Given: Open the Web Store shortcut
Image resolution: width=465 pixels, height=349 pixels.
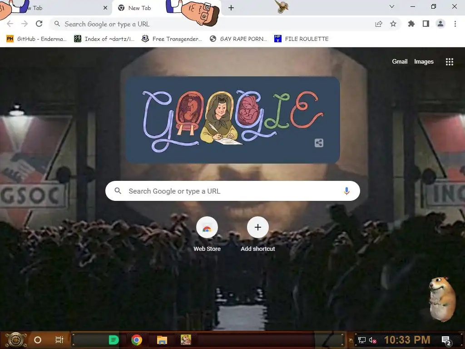Looking at the screenshot, I should pos(207,234).
